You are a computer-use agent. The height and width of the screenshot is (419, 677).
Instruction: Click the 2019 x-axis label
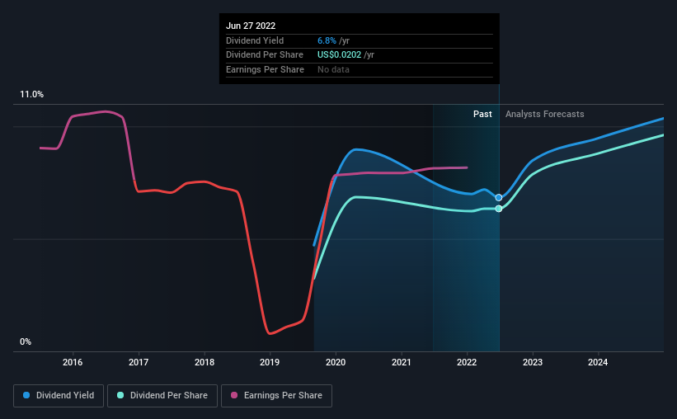click(x=270, y=362)
